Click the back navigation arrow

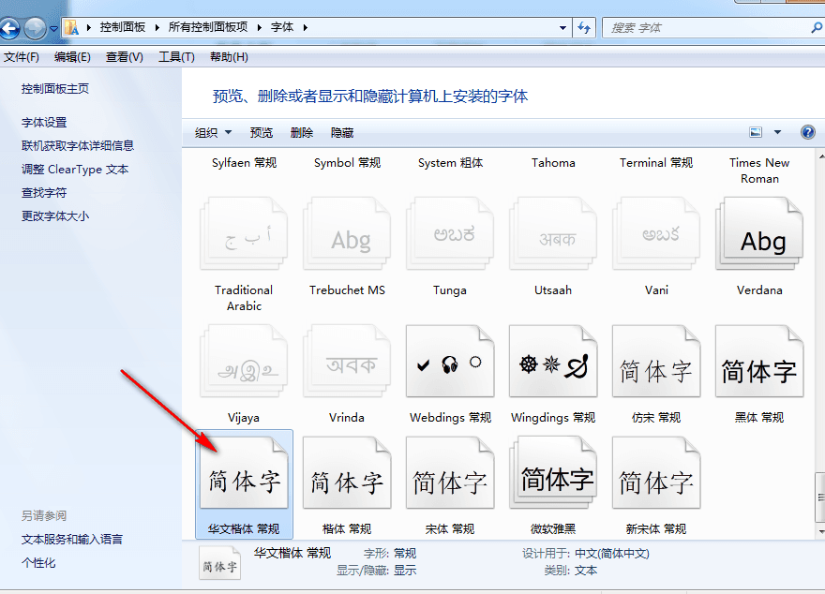10,28
